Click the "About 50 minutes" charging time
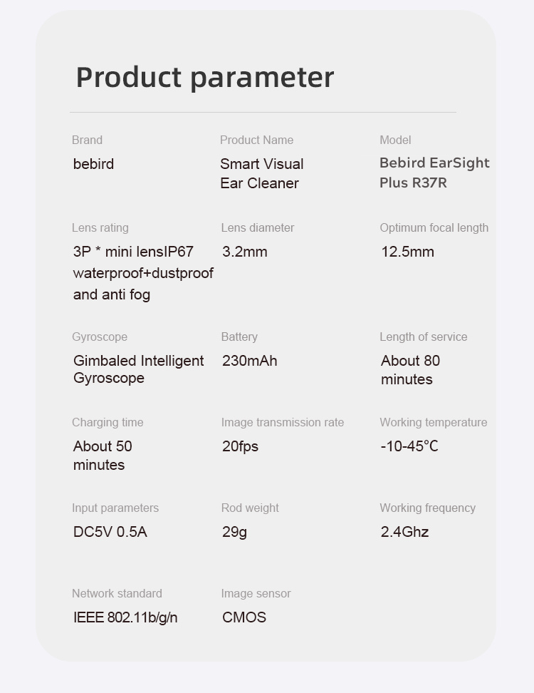Image resolution: width=534 pixels, height=693 pixels. pos(103,455)
